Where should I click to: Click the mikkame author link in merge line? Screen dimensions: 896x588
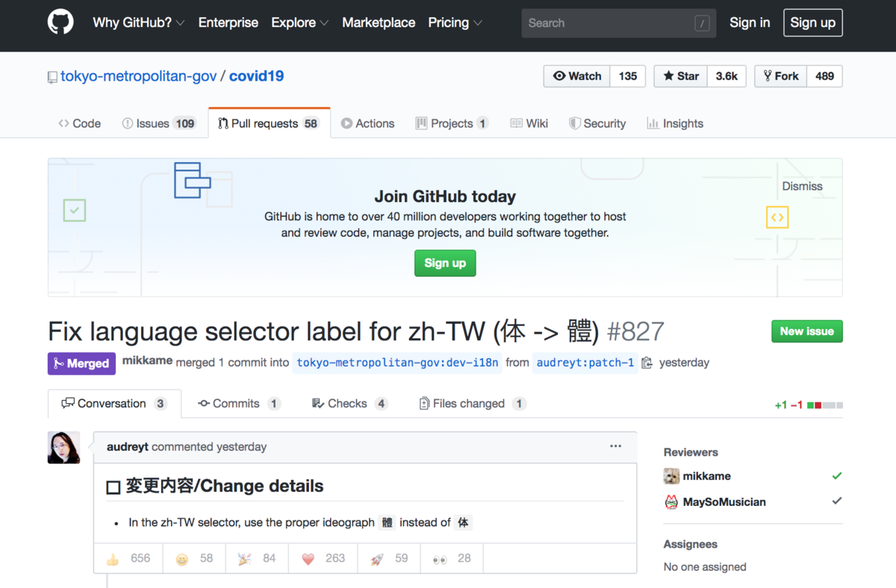click(x=147, y=362)
